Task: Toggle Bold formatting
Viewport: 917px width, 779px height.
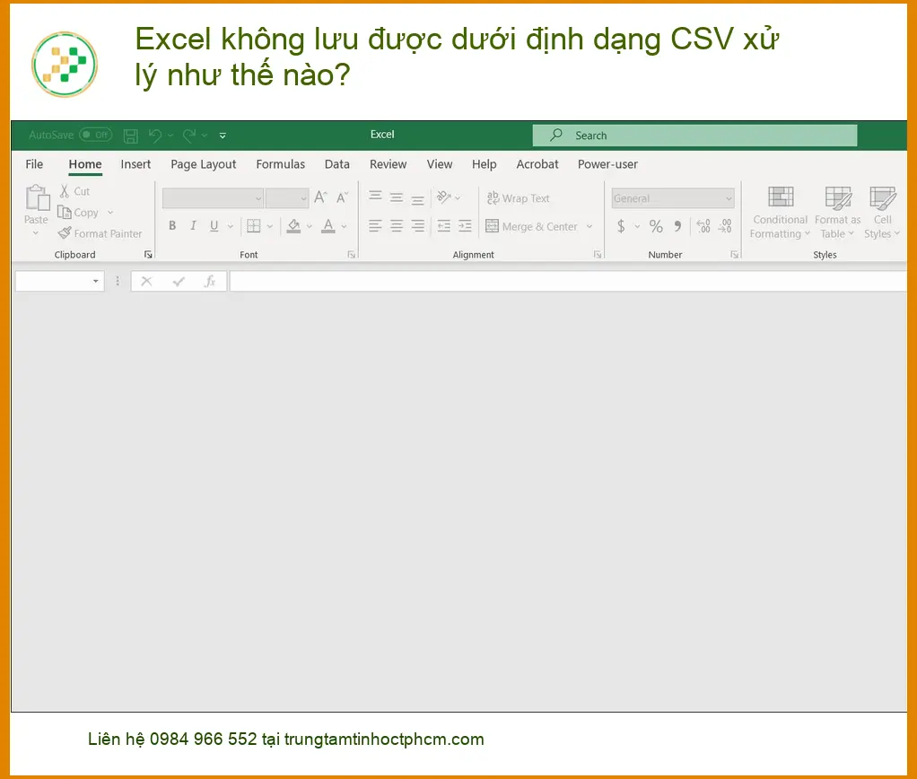Action: point(172,226)
